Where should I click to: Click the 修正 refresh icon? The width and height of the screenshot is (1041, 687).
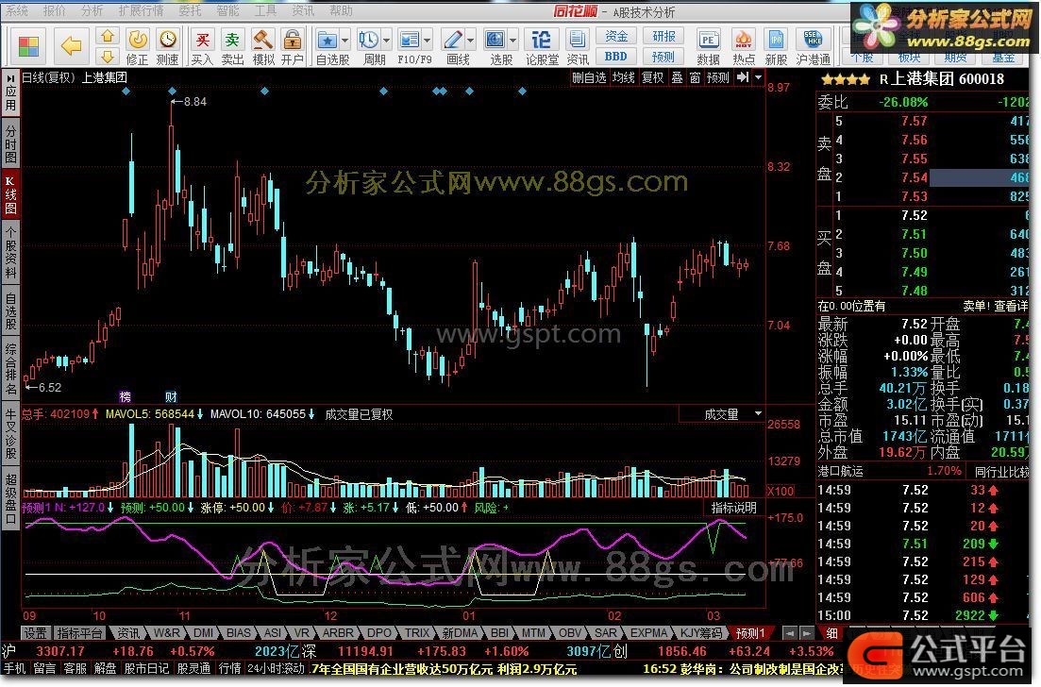[x=138, y=40]
